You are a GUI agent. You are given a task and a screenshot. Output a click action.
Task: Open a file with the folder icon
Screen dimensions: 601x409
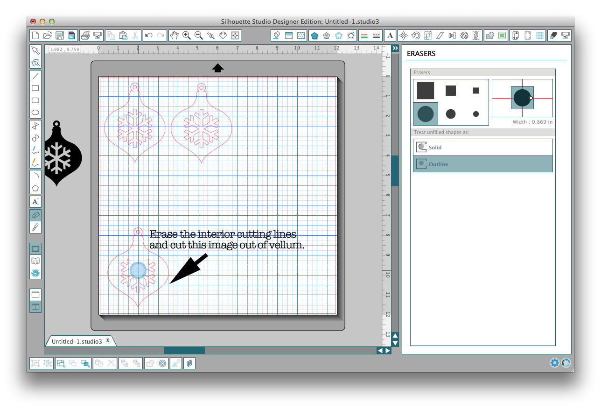click(48, 35)
